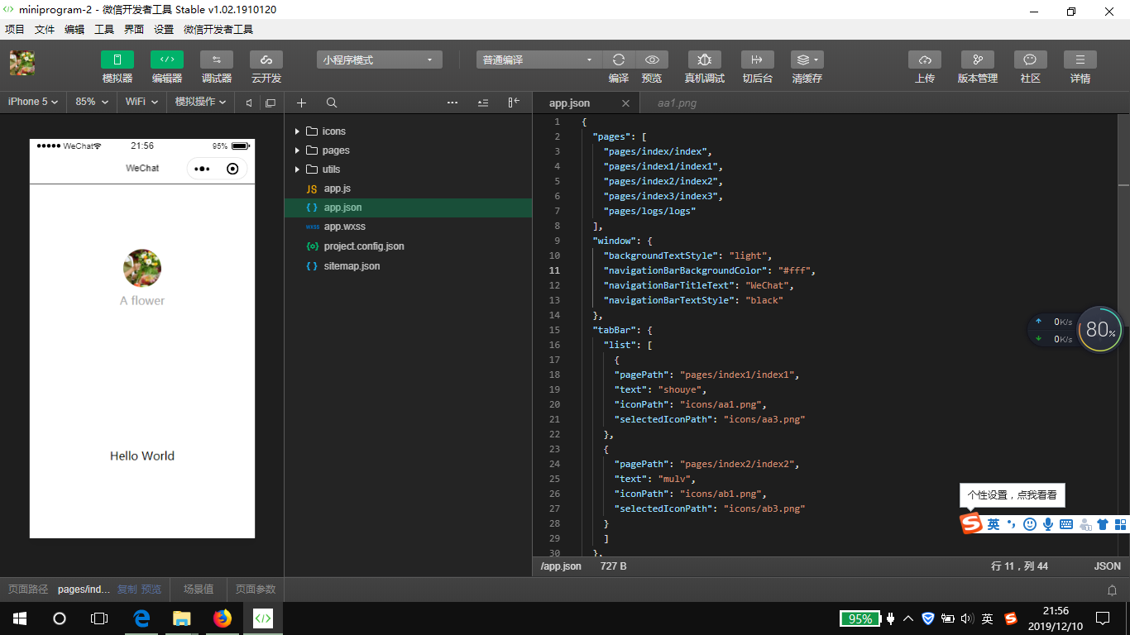Switch to the aa1.png editor tab

(x=677, y=103)
